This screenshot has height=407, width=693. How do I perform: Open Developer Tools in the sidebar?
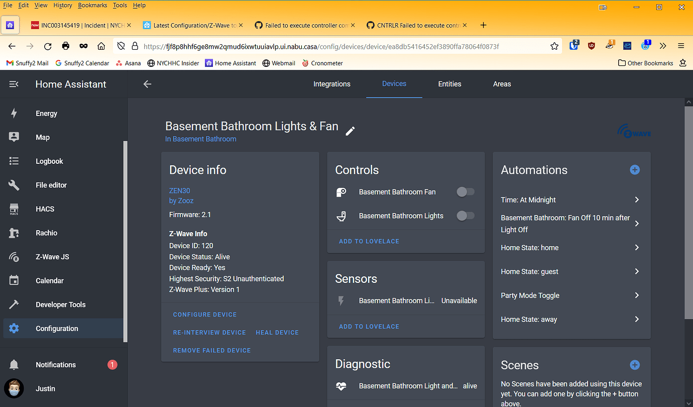pyautogui.click(x=60, y=304)
